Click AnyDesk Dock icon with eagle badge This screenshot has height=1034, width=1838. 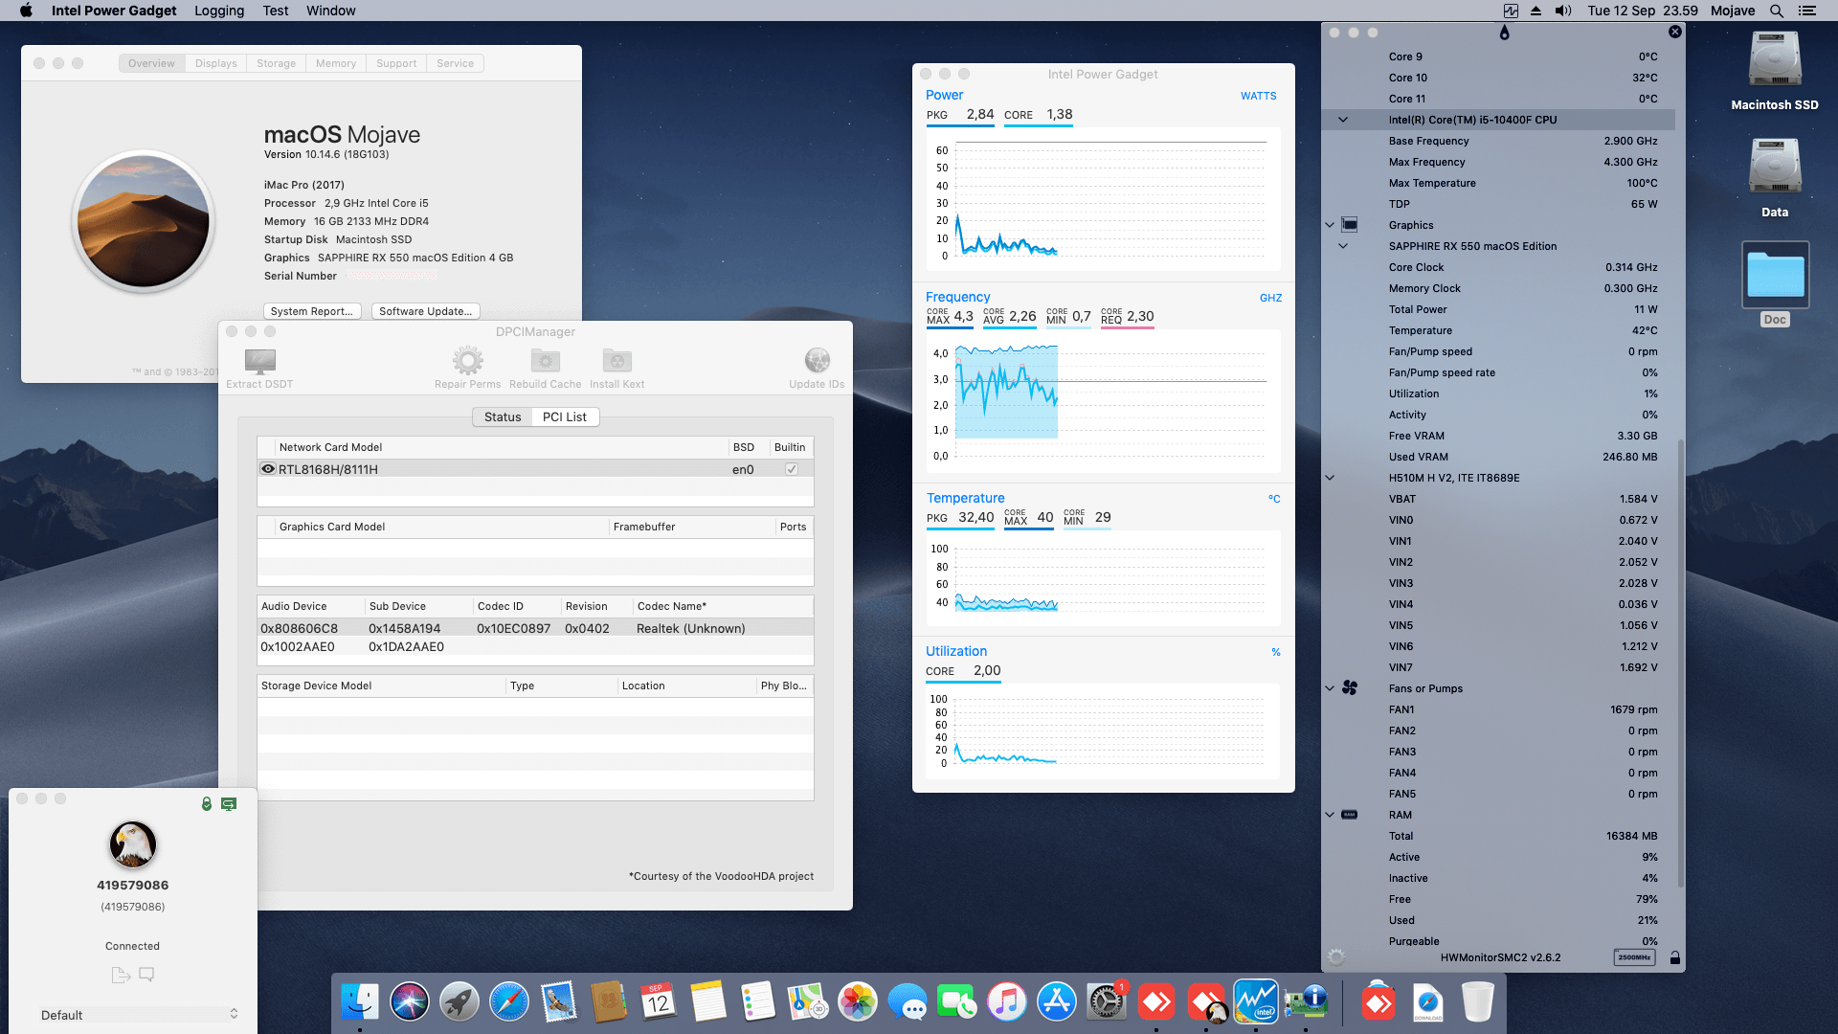click(x=1206, y=1002)
